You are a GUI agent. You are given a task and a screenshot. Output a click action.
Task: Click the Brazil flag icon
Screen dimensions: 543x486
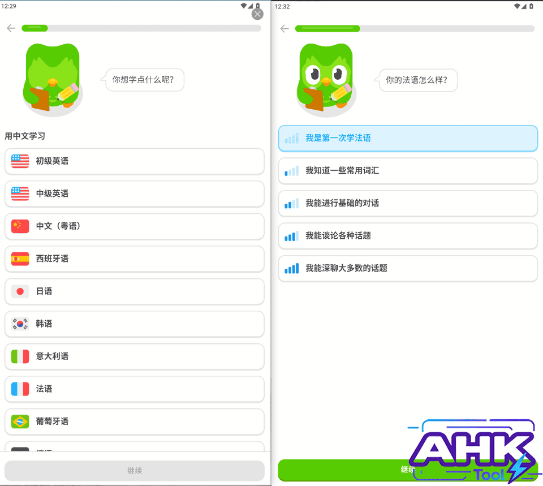(20, 422)
